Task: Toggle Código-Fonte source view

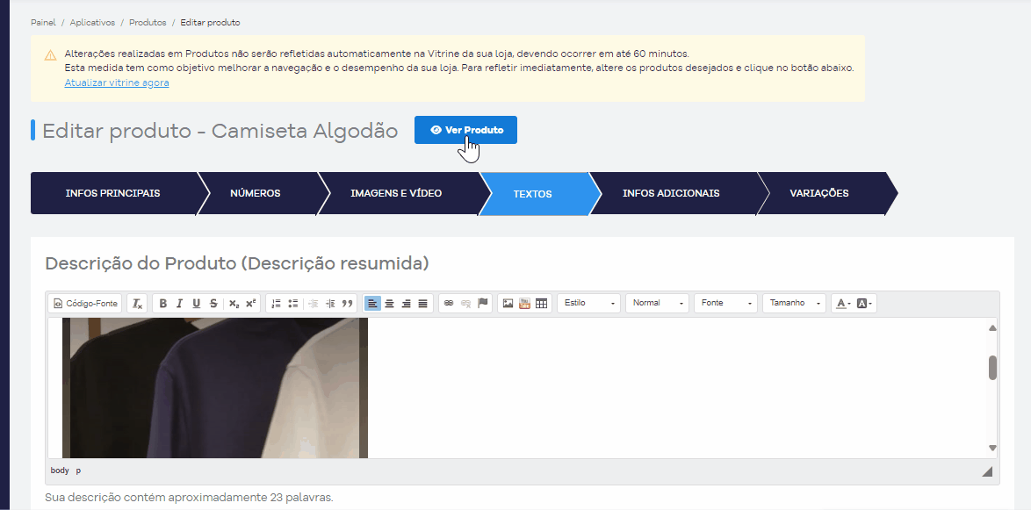Action: pos(85,304)
